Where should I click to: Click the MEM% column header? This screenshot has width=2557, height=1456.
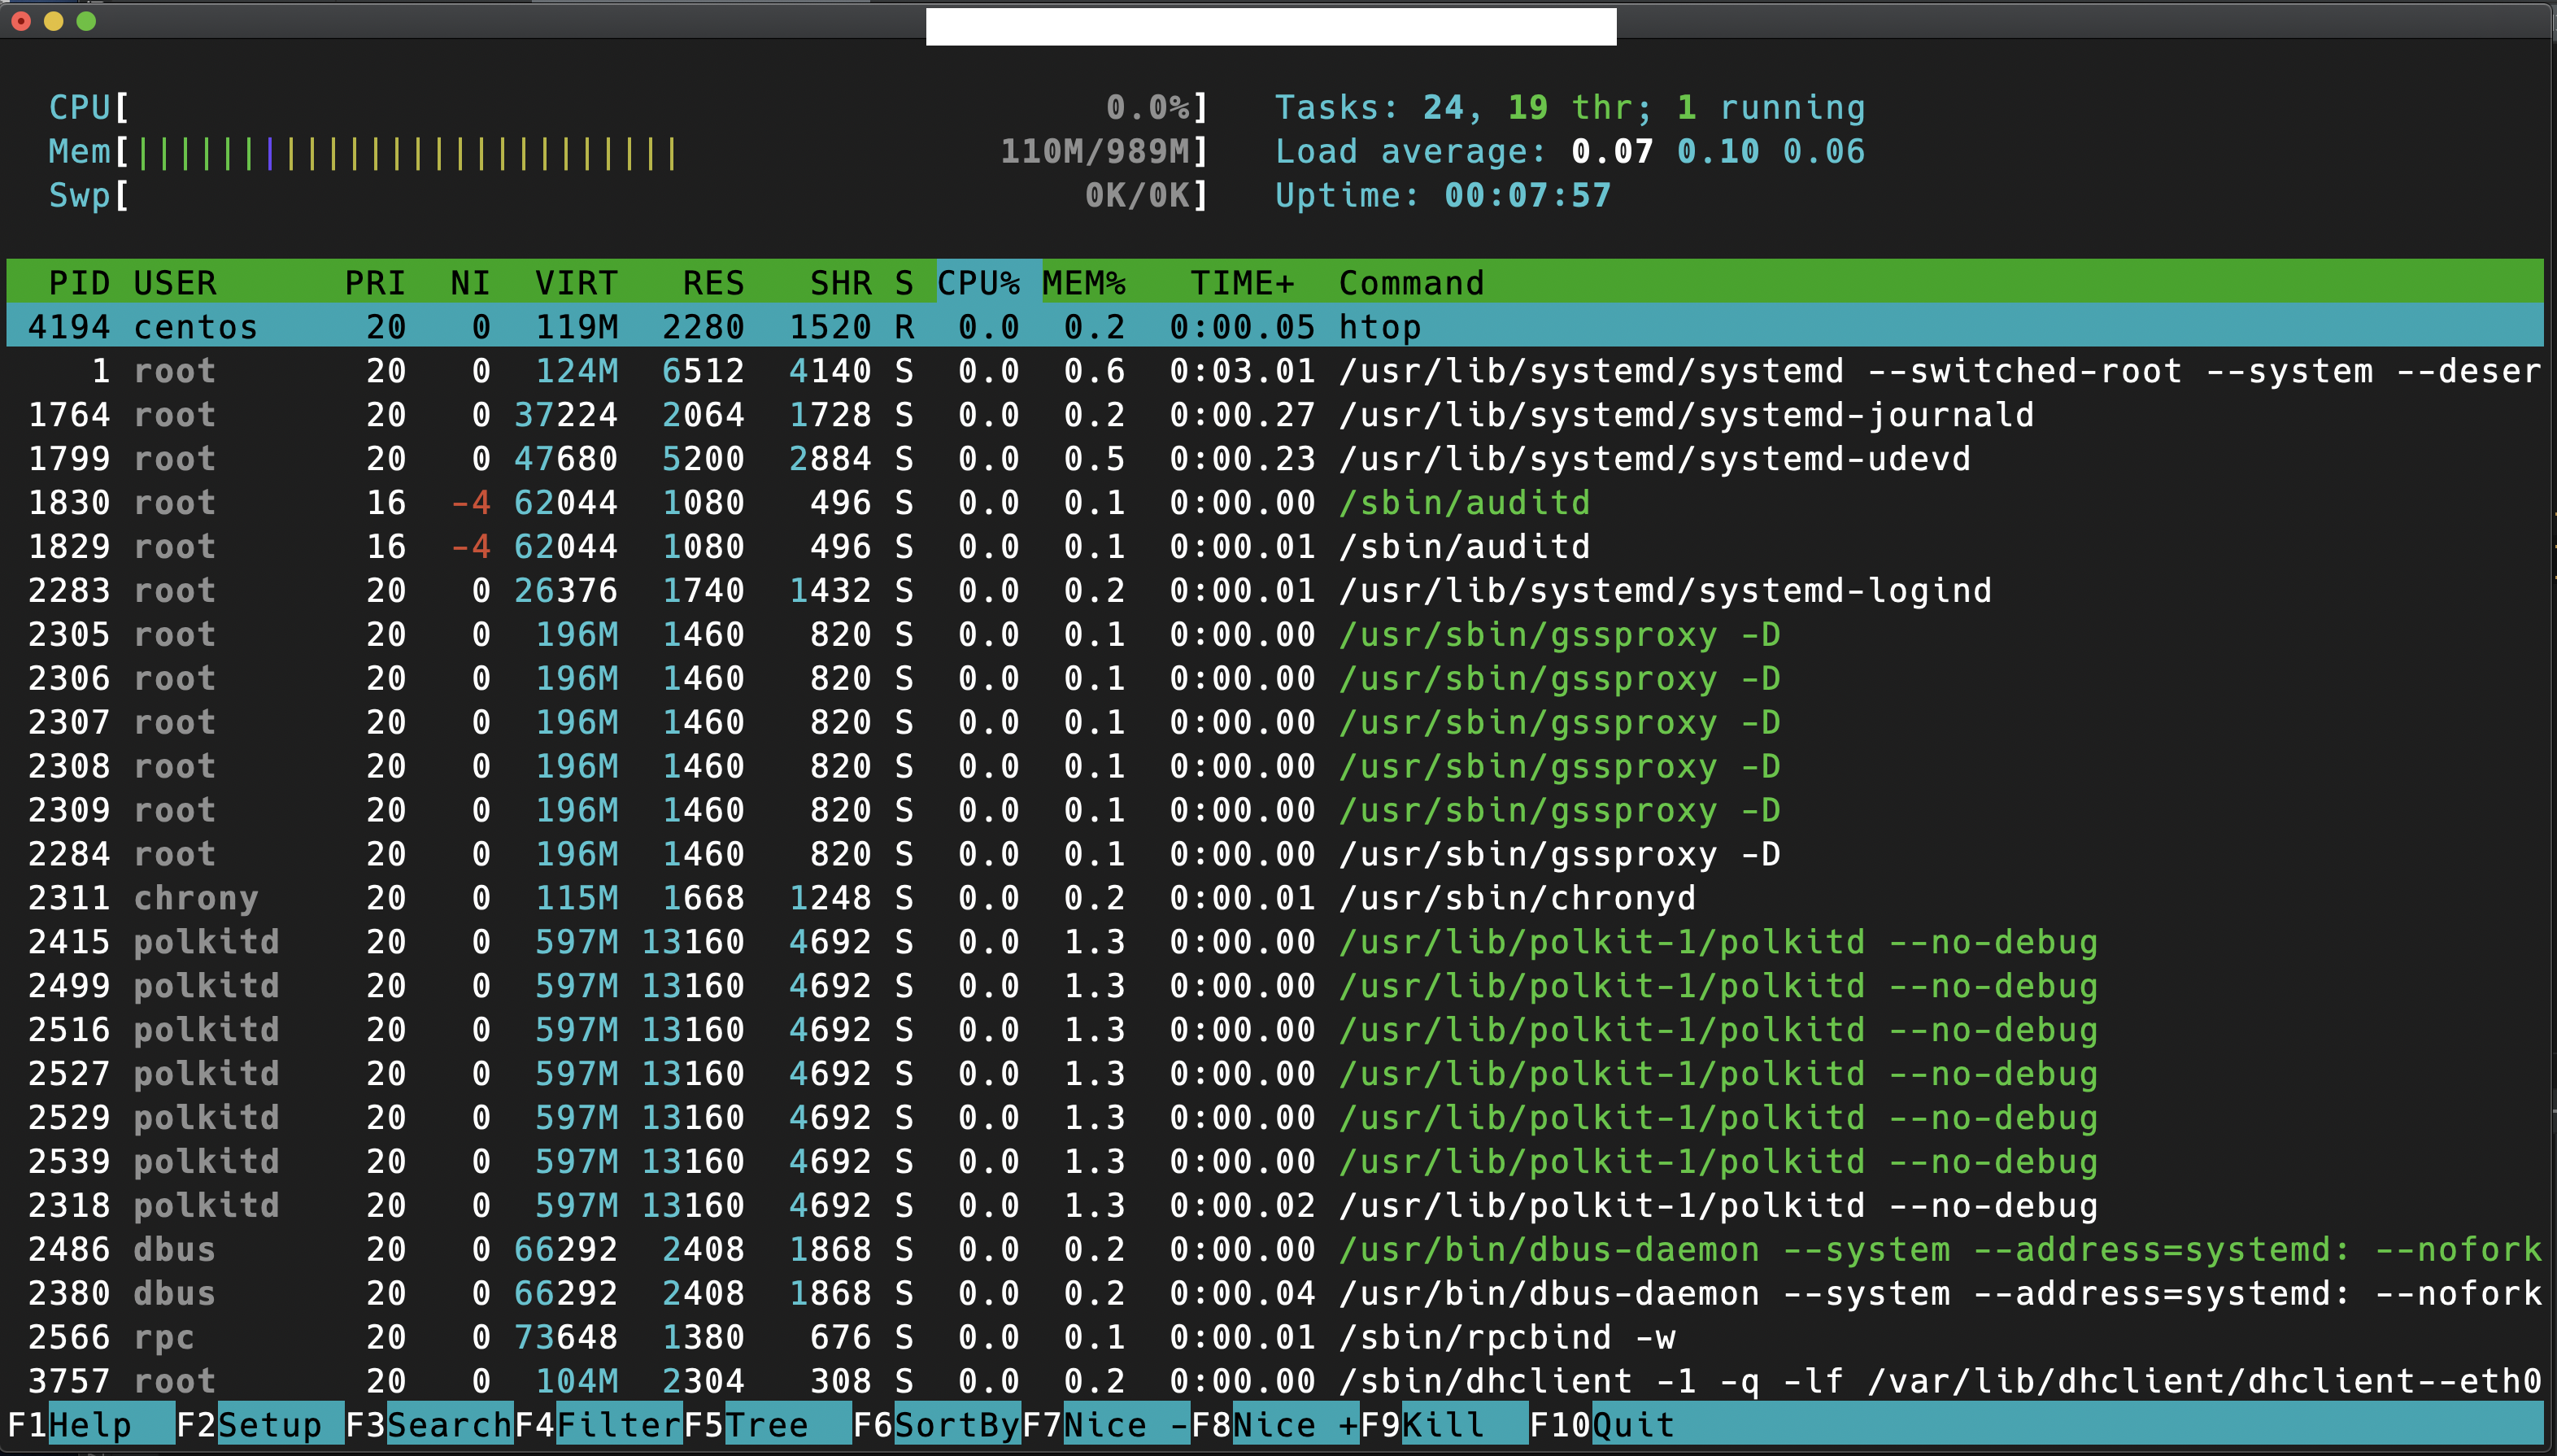tap(1083, 283)
